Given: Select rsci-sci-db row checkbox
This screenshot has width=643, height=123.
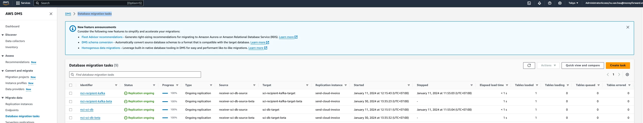Looking at the screenshot, I should click(71, 110).
